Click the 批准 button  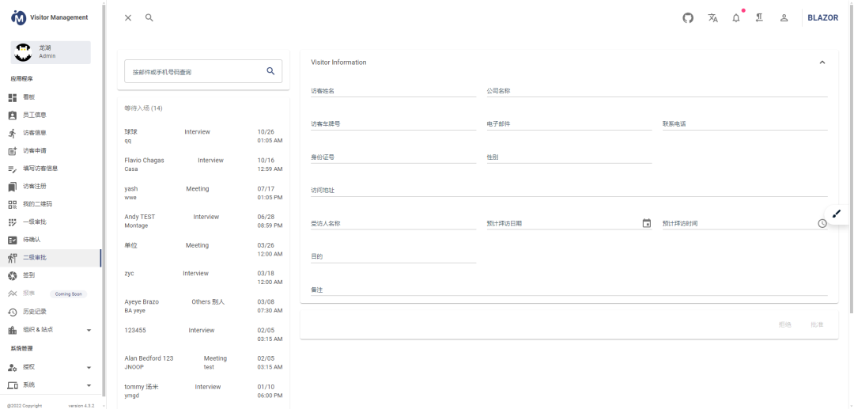click(817, 325)
